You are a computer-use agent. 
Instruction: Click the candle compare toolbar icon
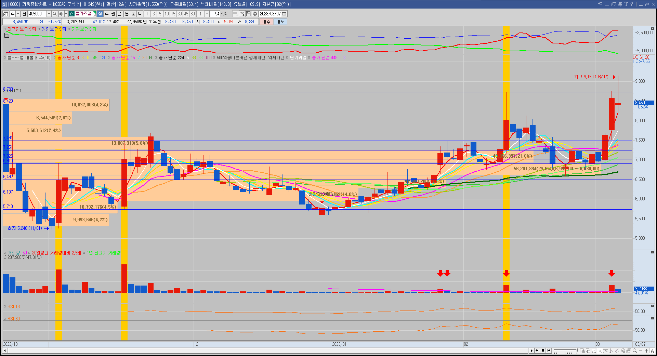[x=235, y=14]
